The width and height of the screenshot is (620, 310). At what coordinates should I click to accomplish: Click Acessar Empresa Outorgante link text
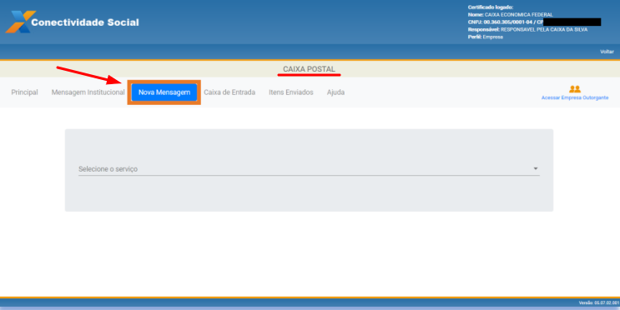point(575,97)
